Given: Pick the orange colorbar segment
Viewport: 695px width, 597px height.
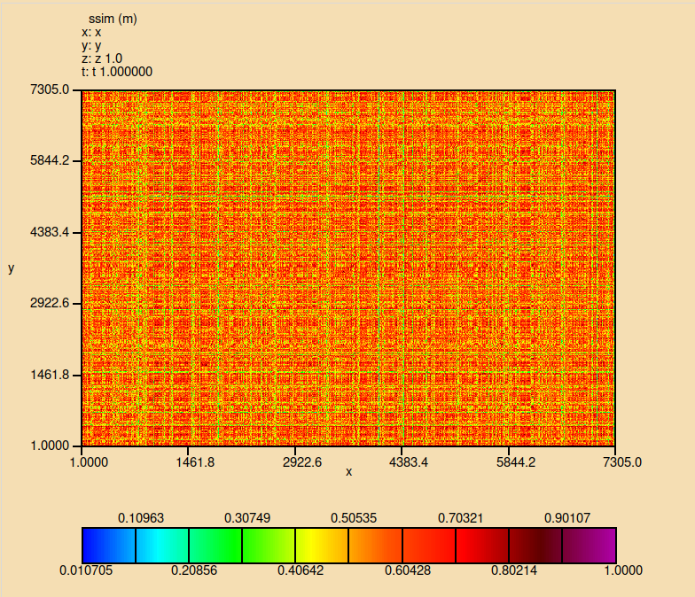Looking at the screenshot, I should click(375, 545).
